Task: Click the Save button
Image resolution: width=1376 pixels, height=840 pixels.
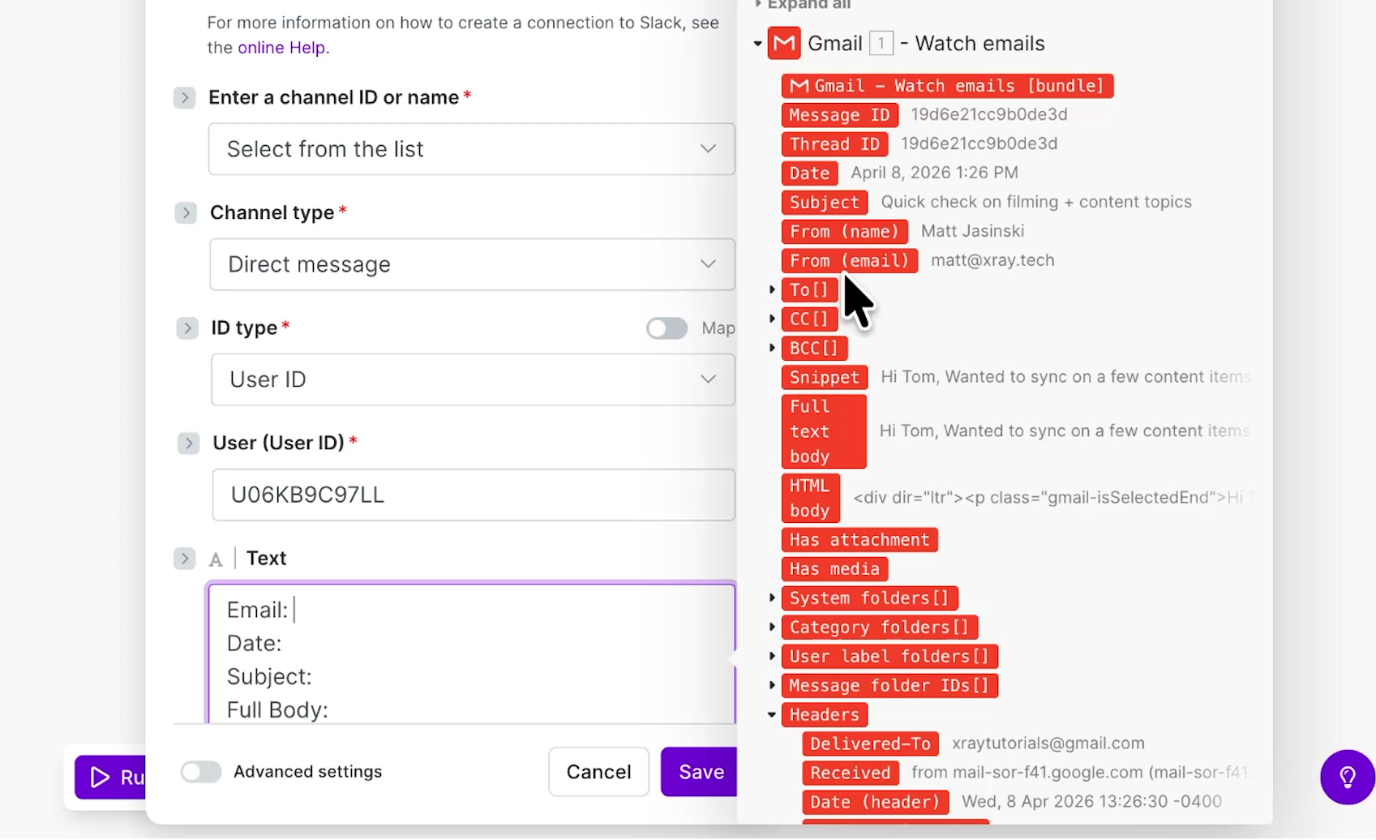Action: pos(700,772)
